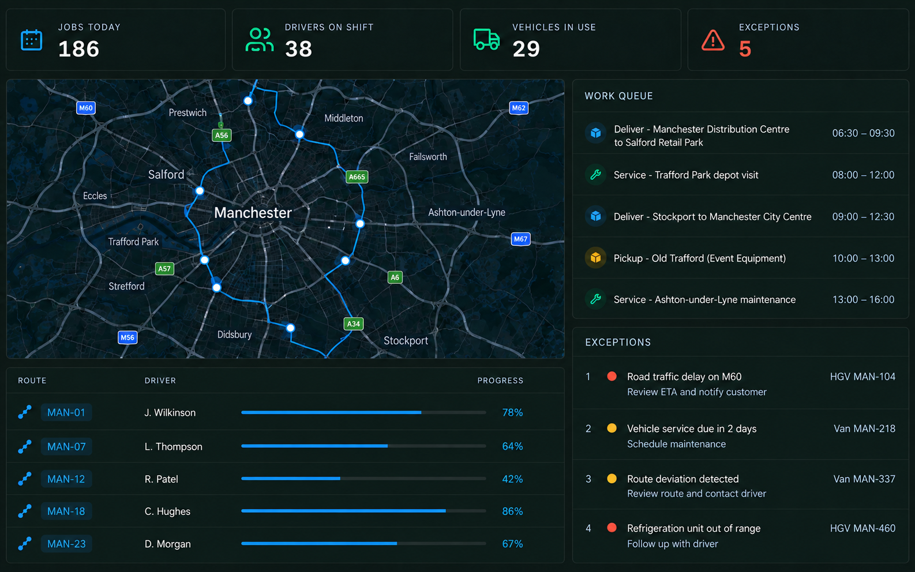Click the A34 road marker on map
Screen dimensions: 915x572
[354, 324]
